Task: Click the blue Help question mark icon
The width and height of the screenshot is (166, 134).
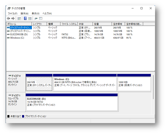Action: (x=25, y=18)
